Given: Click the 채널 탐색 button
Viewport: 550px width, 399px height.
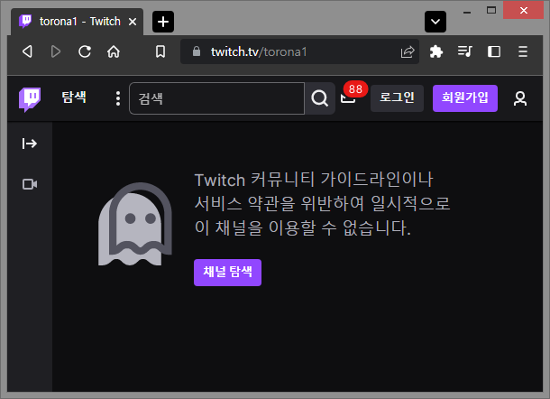Looking at the screenshot, I should [227, 273].
